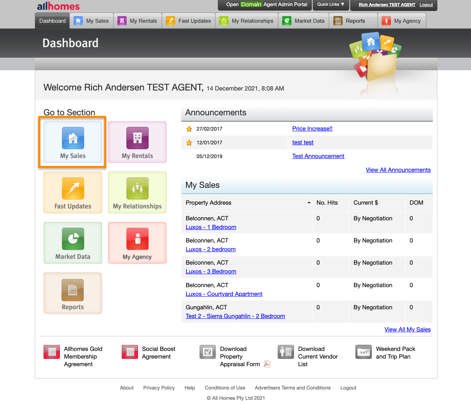Open the Domain Agent Admin Portal
Screen dimensions: 471x404
point(267,5)
